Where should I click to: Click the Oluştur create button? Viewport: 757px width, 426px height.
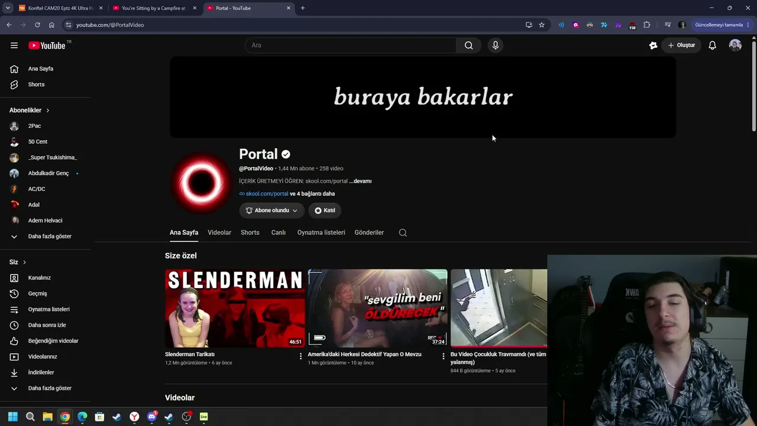(681, 46)
